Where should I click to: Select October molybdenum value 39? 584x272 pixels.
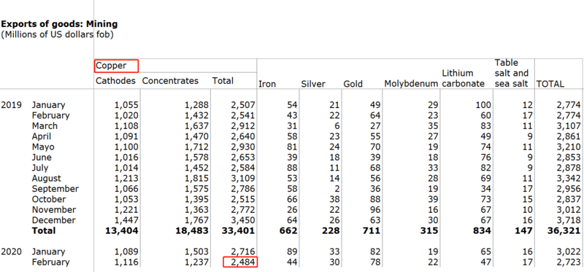click(433, 199)
